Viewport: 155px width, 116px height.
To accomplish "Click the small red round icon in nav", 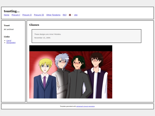I will (x=70, y=15).
